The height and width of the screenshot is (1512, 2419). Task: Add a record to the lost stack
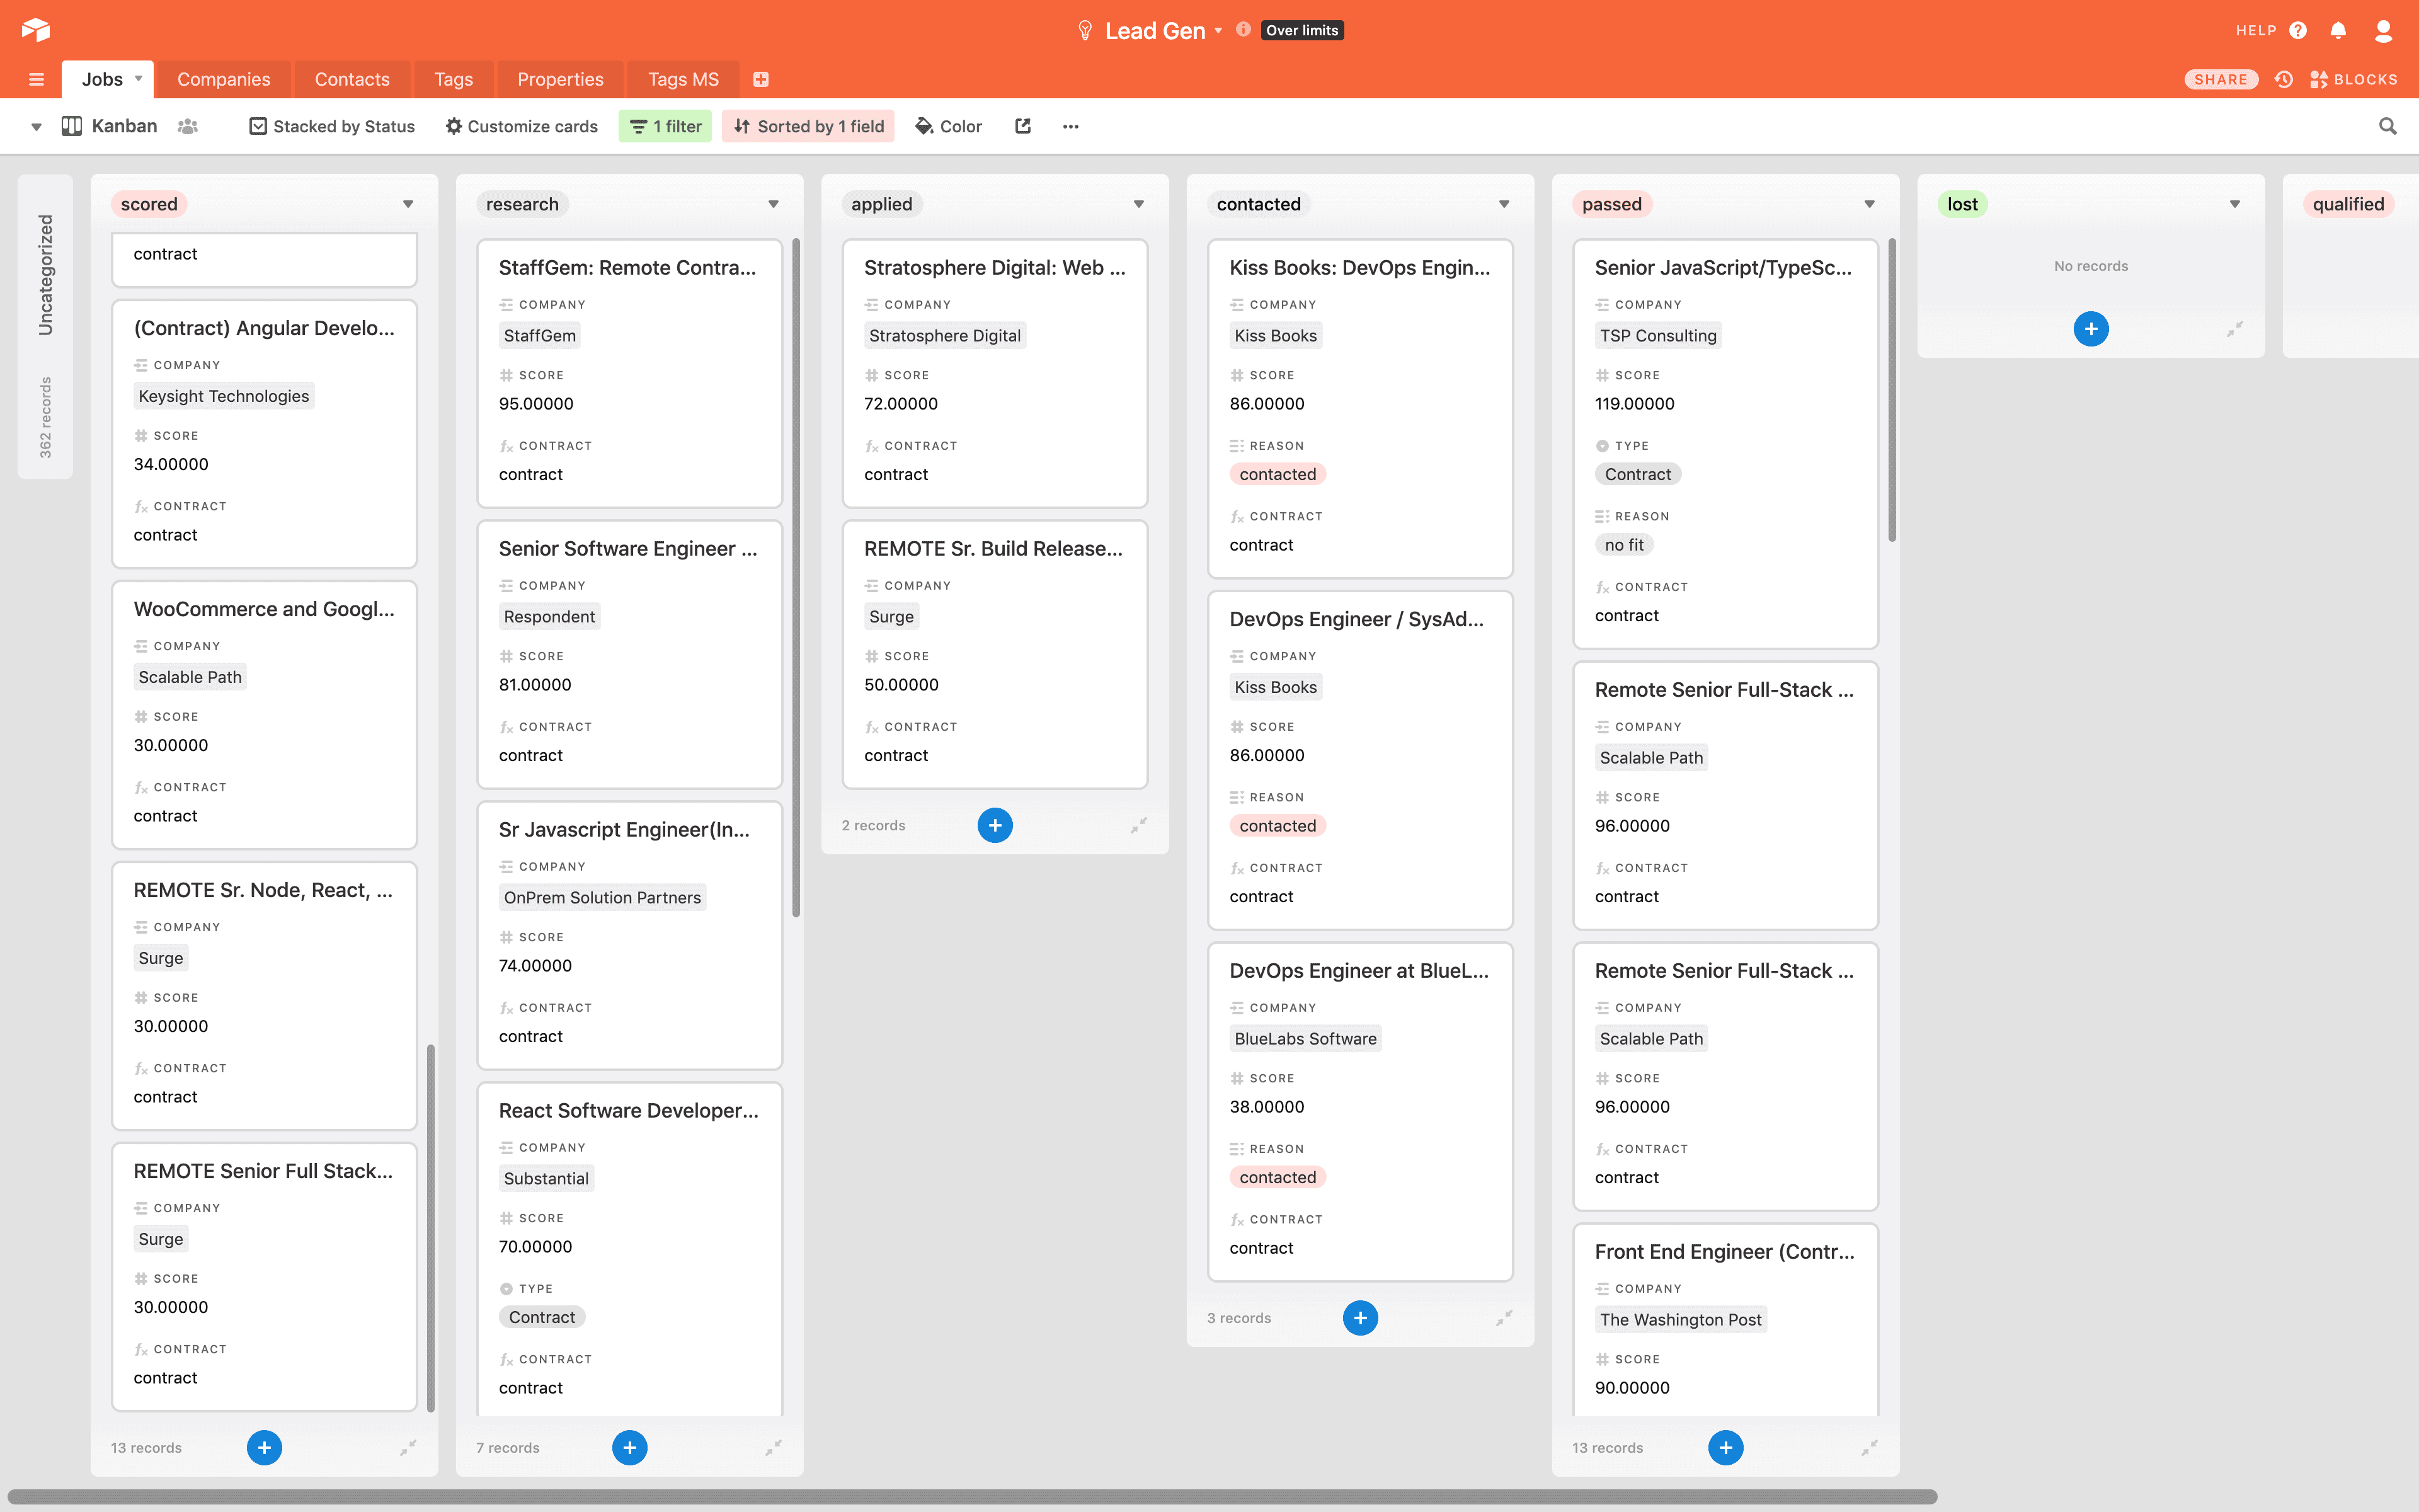point(2091,329)
